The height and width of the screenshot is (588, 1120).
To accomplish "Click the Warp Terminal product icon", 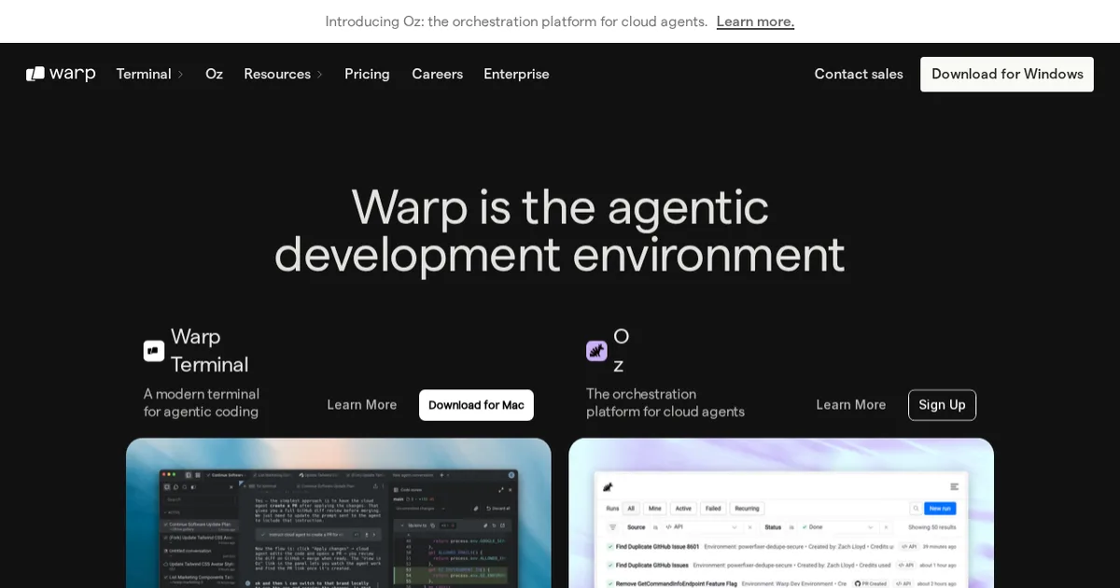I will pos(154,351).
